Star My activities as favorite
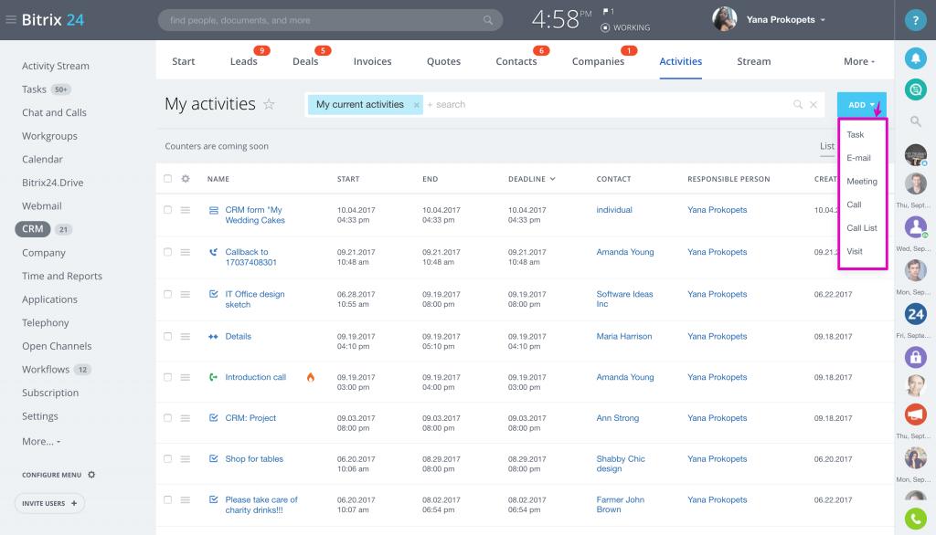936x535 pixels. pyautogui.click(x=270, y=104)
